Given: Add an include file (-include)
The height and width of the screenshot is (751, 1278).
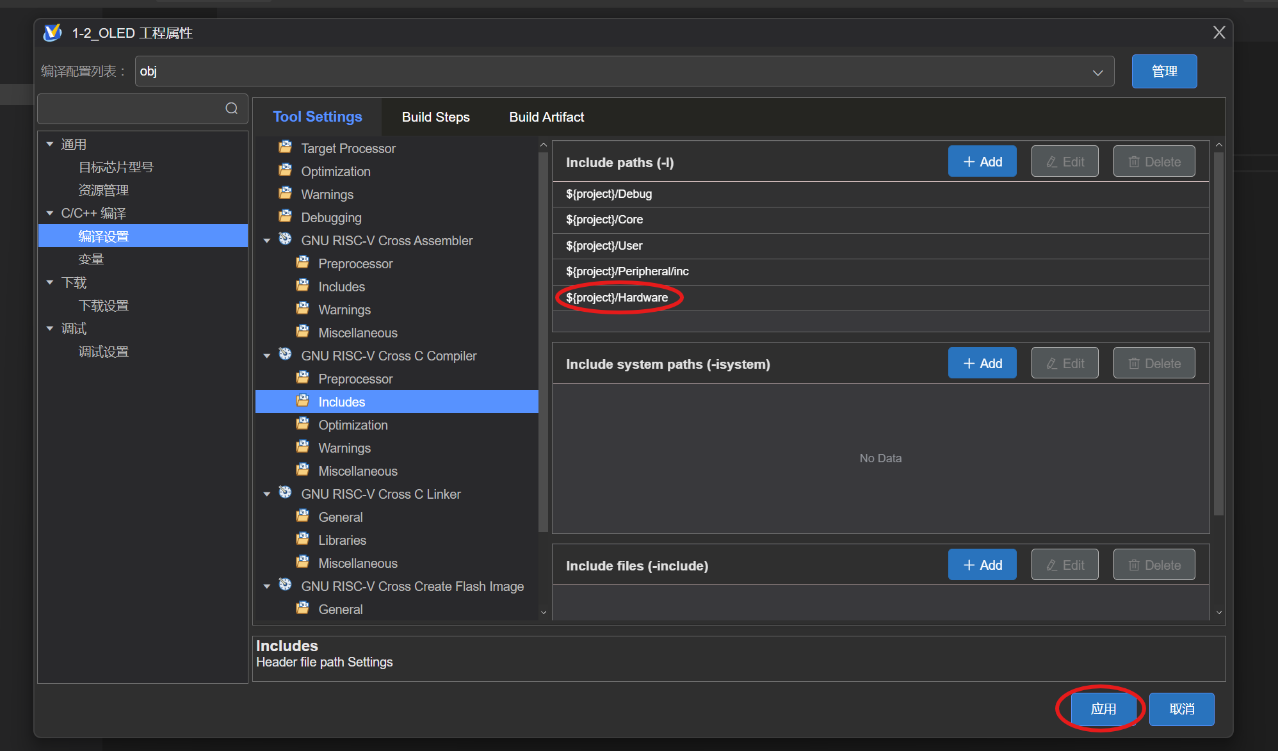Looking at the screenshot, I should tap(982, 565).
